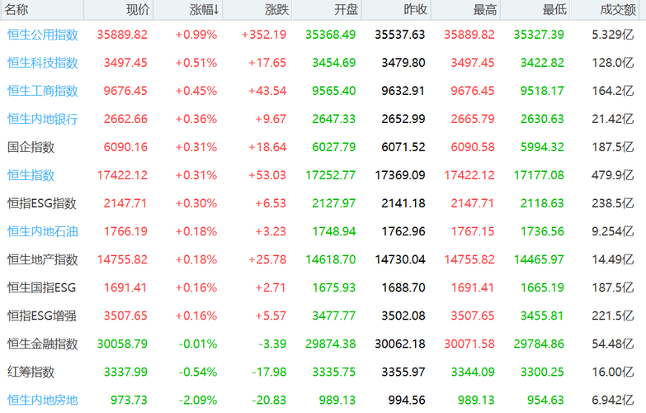Sort by the 昨收 column header

[396, 9]
